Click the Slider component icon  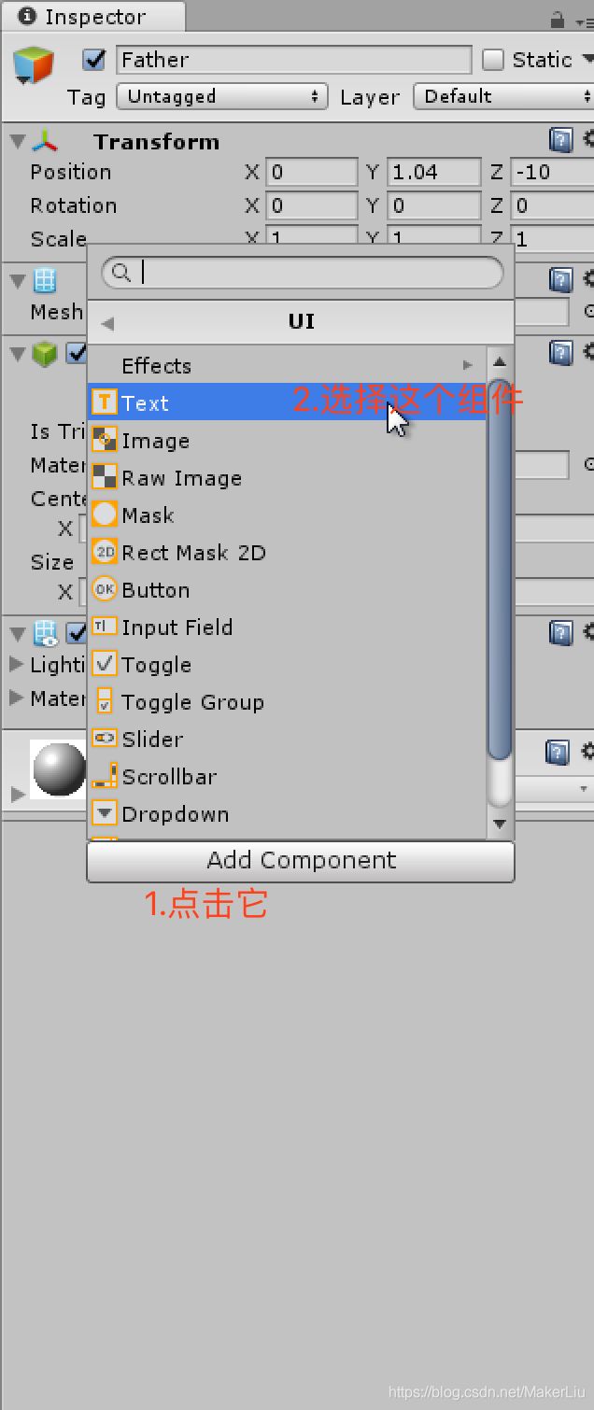point(105,739)
